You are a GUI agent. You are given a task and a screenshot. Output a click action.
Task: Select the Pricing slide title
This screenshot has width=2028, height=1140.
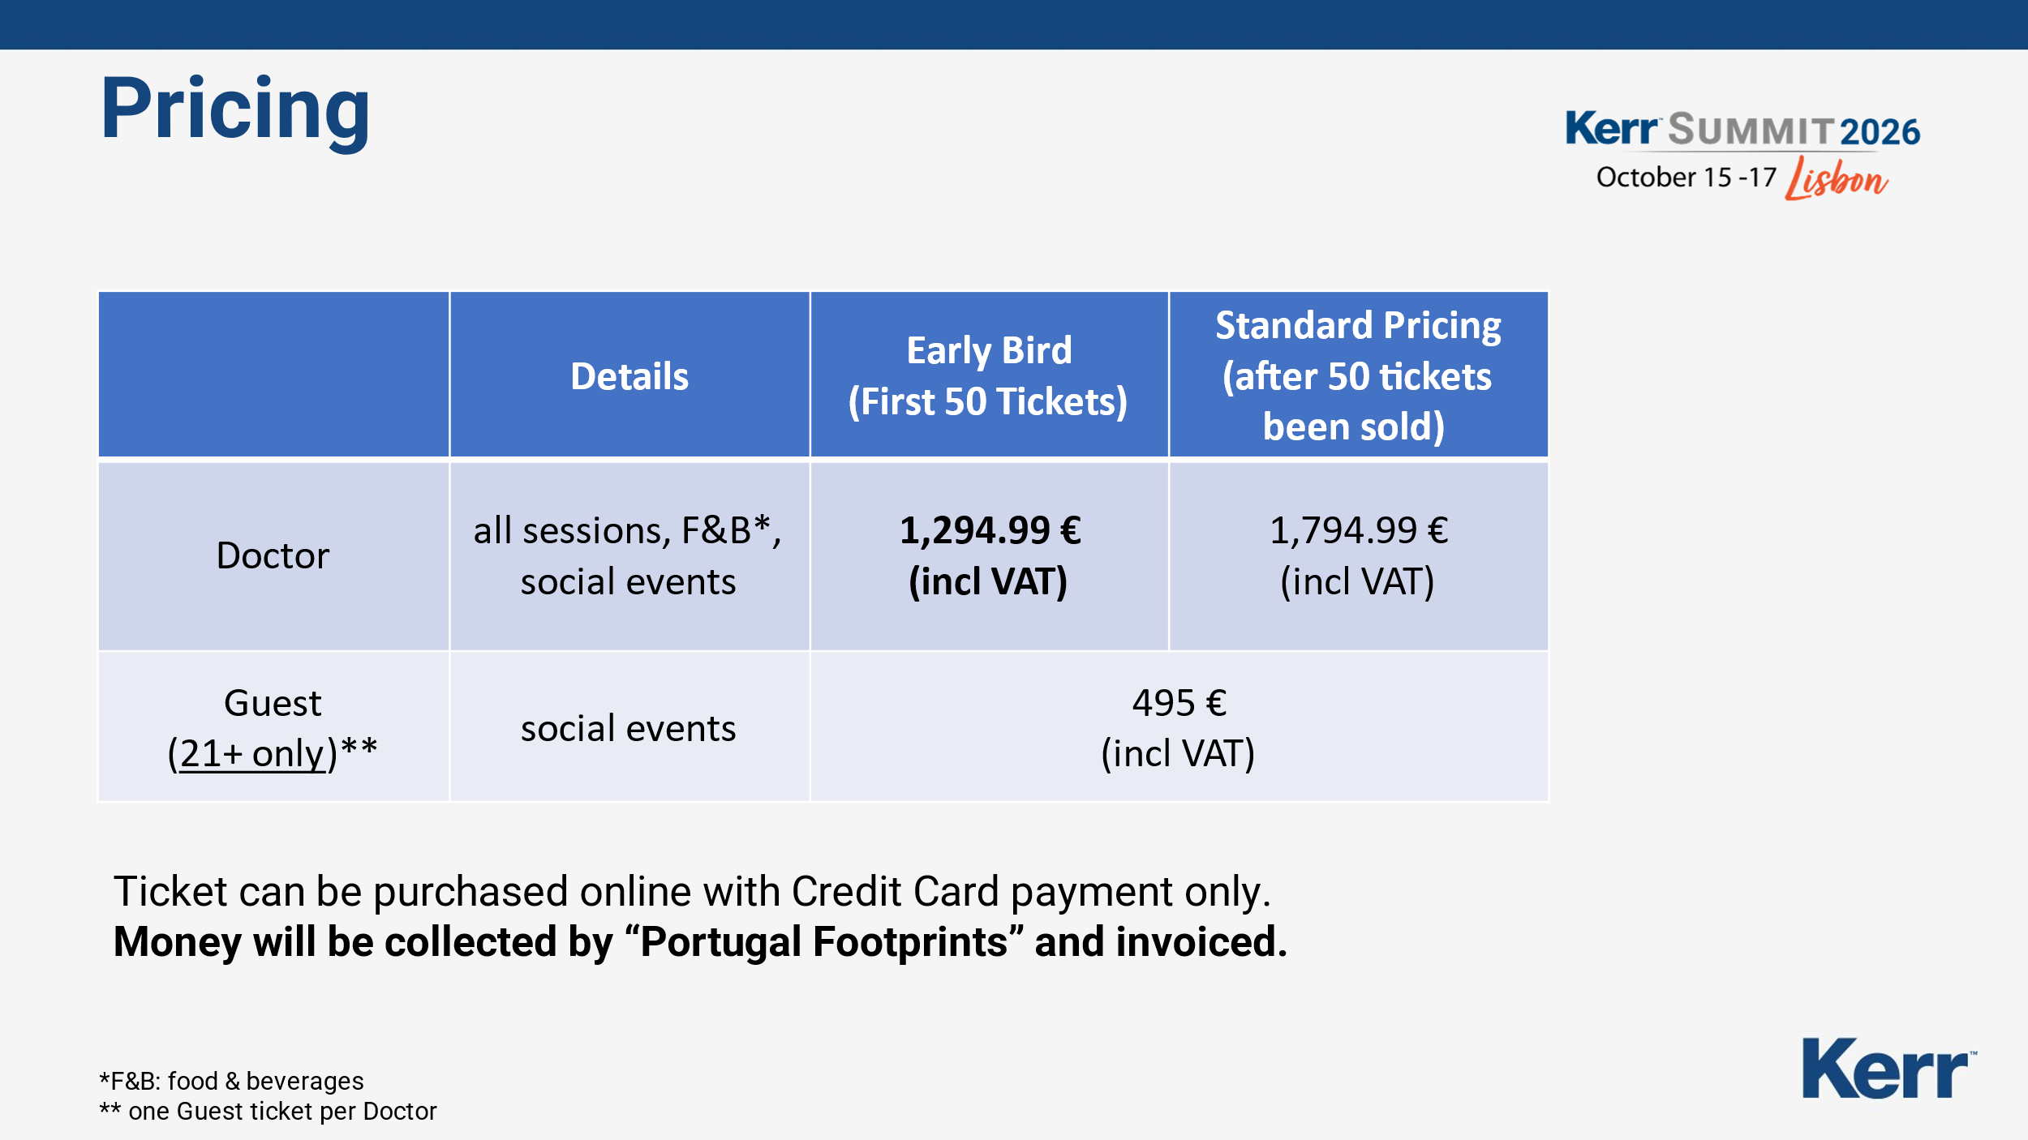(235, 109)
